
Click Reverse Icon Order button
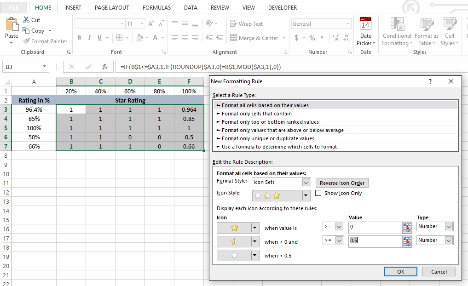tap(342, 183)
